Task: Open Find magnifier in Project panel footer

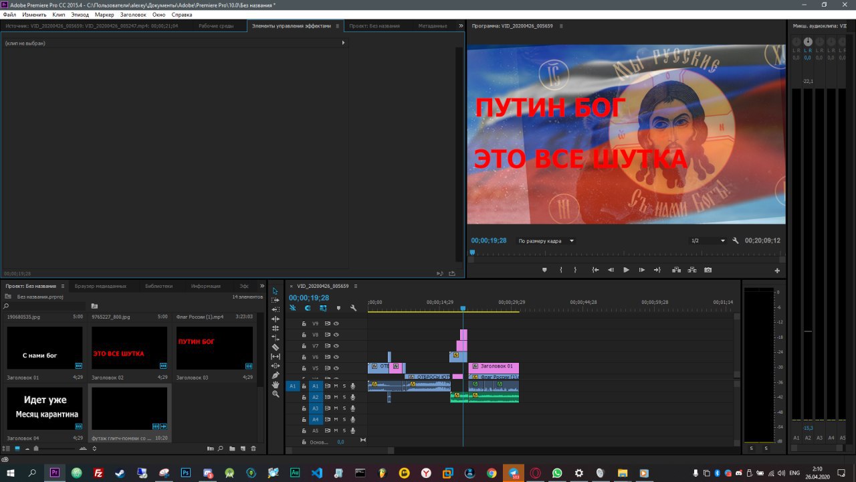Action: [221, 449]
